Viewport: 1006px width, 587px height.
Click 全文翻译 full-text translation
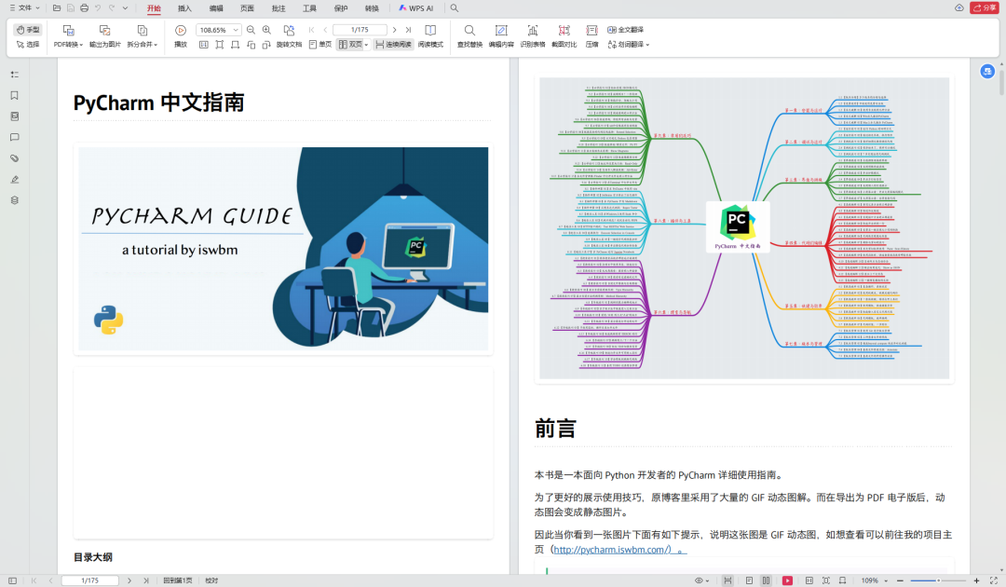pyautogui.click(x=626, y=30)
